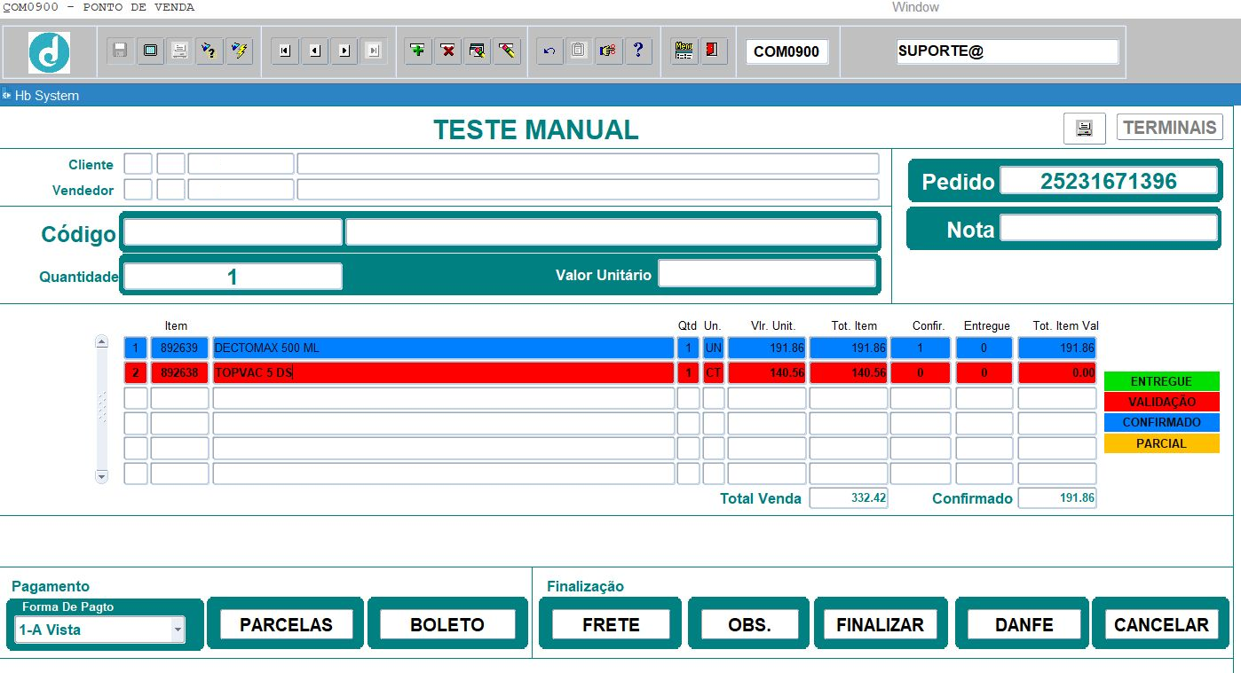The width and height of the screenshot is (1241, 673).
Task: Open the Window menu
Action: point(915,7)
